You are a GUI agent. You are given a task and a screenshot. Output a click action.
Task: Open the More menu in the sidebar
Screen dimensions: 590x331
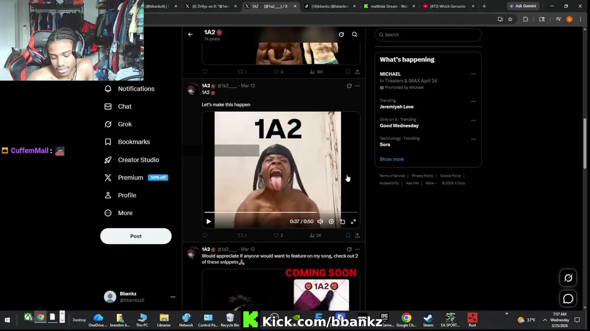point(118,213)
